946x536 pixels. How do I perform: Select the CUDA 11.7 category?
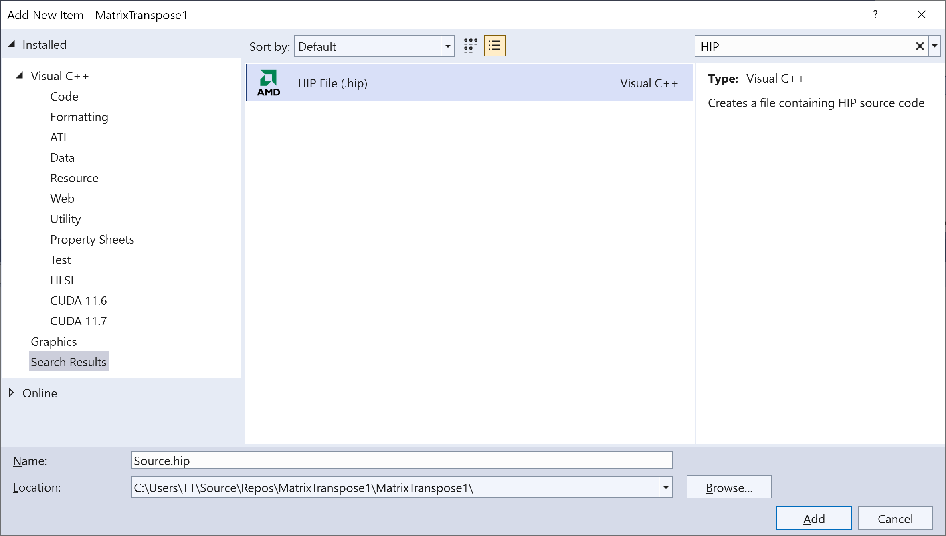[x=79, y=321]
